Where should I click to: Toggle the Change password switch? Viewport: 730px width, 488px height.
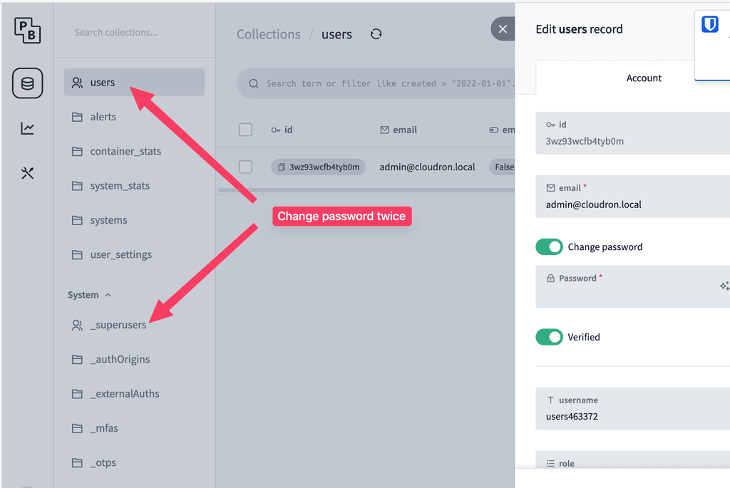(549, 246)
